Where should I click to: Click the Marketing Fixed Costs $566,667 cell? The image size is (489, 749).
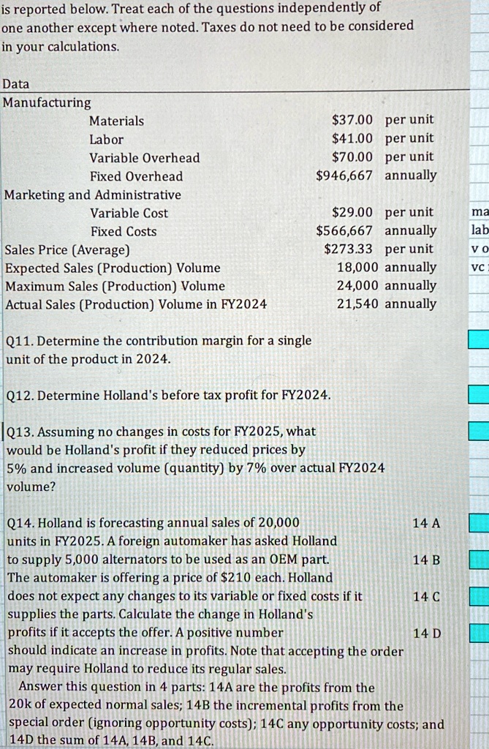(x=344, y=230)
